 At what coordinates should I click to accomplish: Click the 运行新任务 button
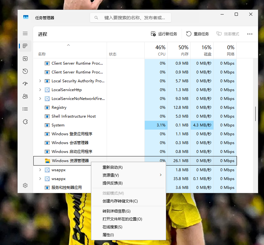tap(164, 34)
